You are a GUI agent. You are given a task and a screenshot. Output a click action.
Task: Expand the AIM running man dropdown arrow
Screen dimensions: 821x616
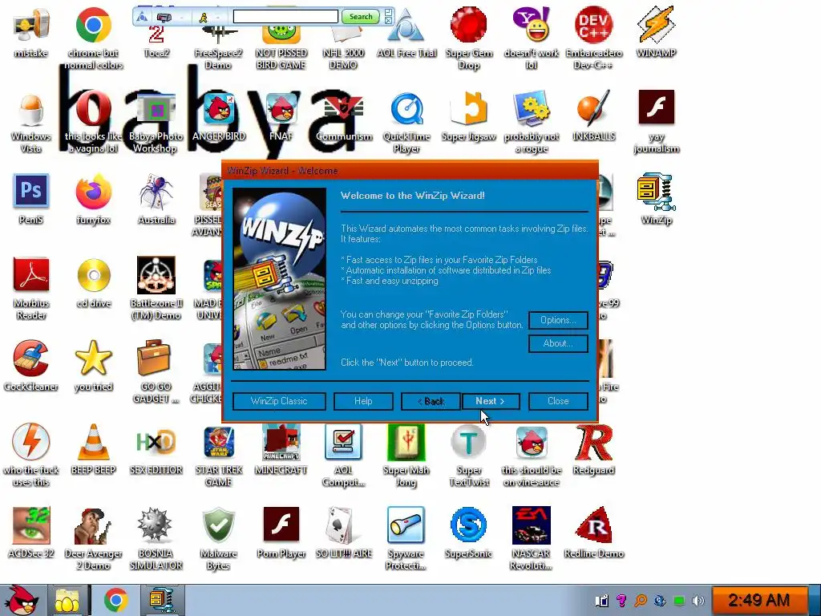[217, 18]
